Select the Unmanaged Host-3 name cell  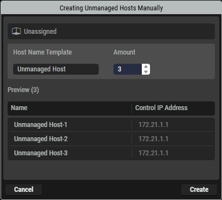pos(70,153)
